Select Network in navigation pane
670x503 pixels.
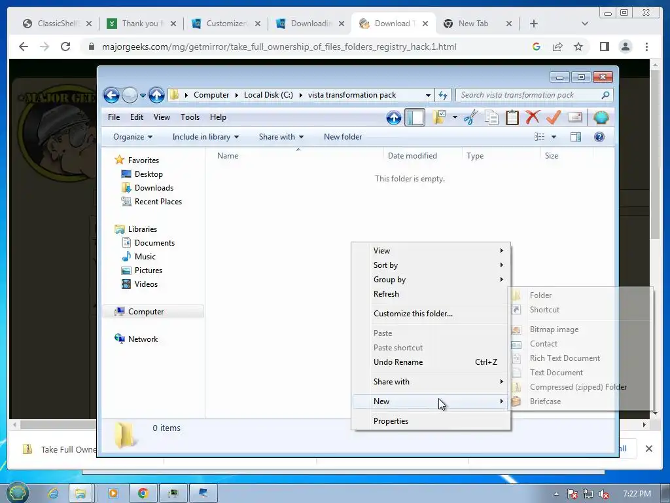(x=143, y=339)
